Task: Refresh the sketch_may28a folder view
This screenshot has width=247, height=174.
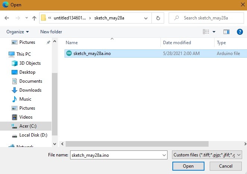Action: (x=158, y=18)
